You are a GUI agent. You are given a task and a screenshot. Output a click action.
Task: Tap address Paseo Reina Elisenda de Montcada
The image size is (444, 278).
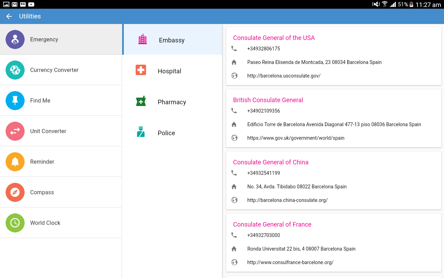pyautogui.click(x=315, y=62)
